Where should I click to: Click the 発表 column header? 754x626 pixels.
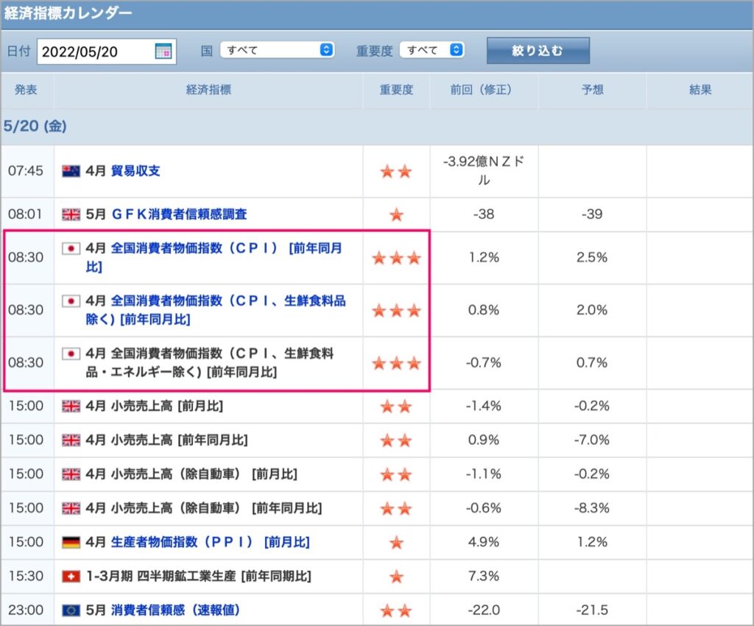point(26,89)
